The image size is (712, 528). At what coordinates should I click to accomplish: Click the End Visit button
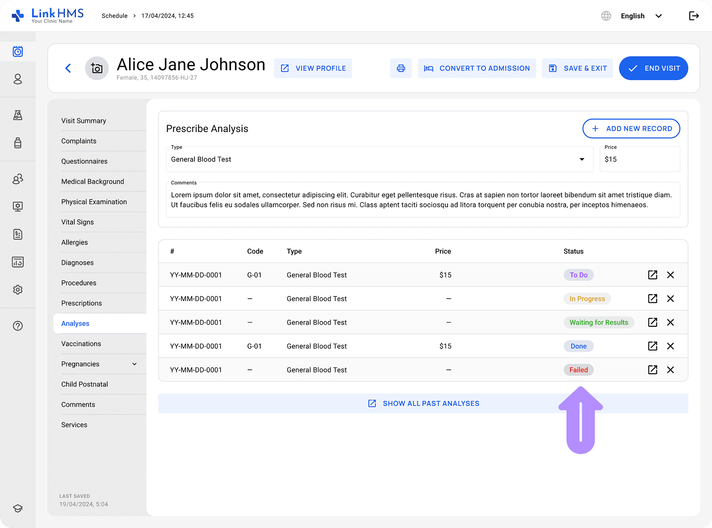pyautogui.click(x=653, y=68)
